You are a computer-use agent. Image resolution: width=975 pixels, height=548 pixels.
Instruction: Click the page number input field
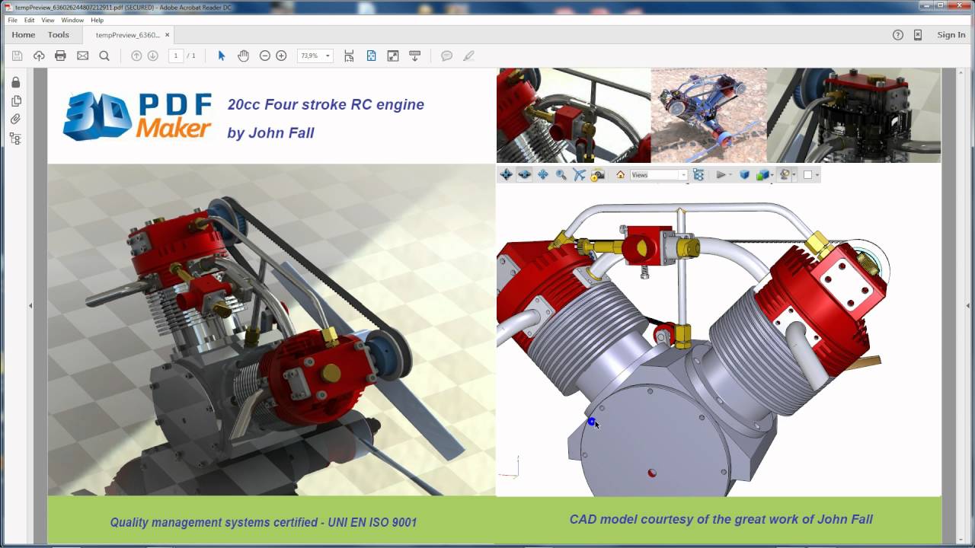[x=176, y=56]
